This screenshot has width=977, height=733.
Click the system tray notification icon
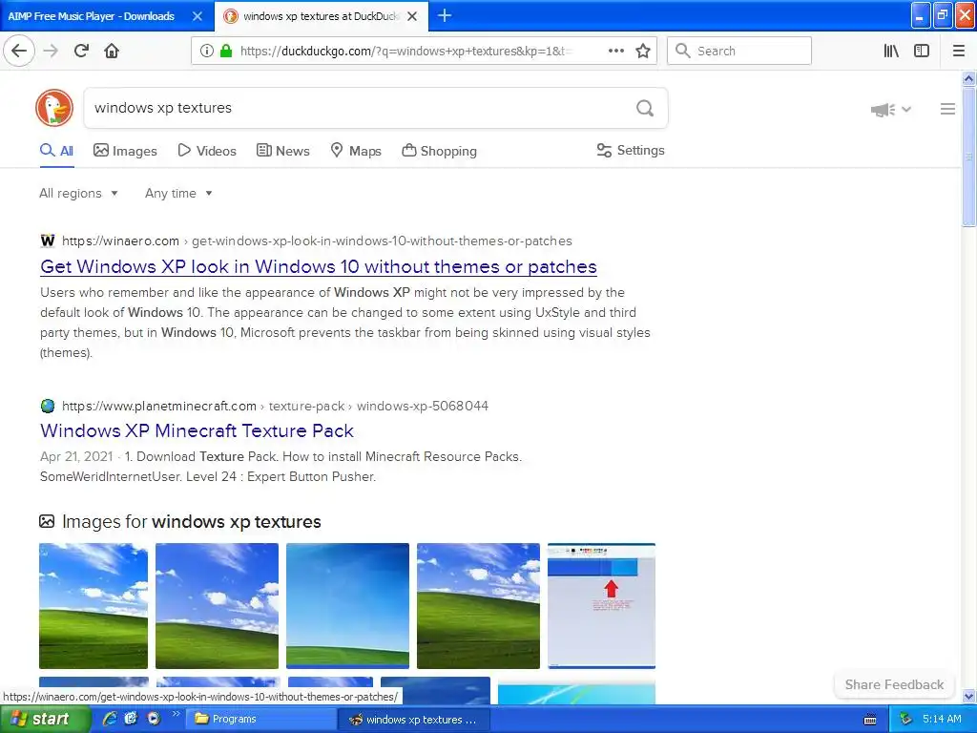[x=905, y=720]
